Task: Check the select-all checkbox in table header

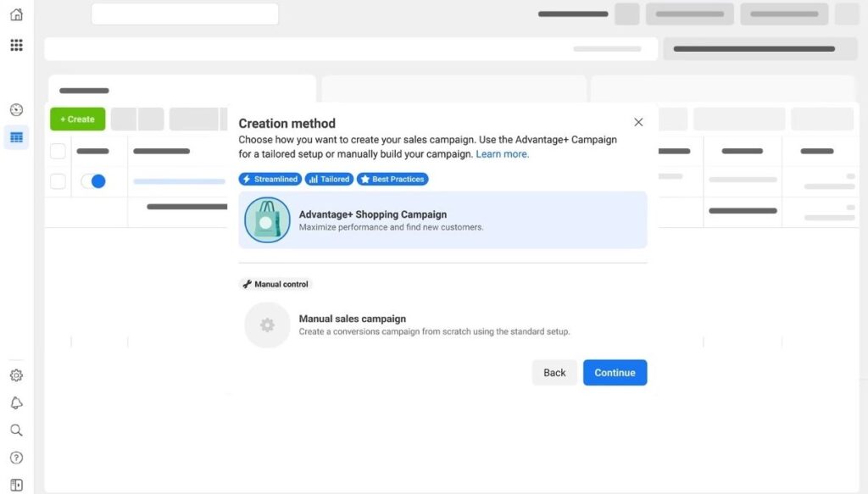Action: [58, 151]
